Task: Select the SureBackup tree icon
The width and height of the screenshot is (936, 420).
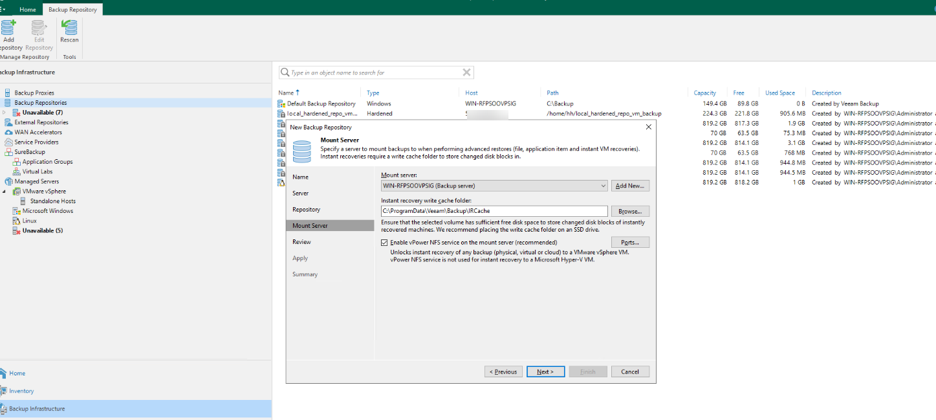Action: click(x=9, y=152)
